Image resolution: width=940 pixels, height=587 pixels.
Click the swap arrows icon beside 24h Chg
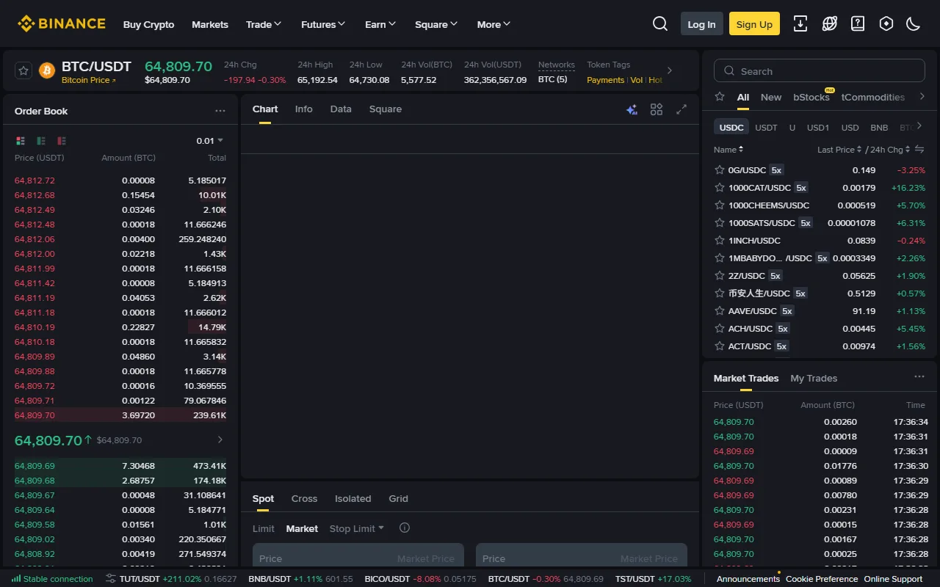click(x=919, y=149)
